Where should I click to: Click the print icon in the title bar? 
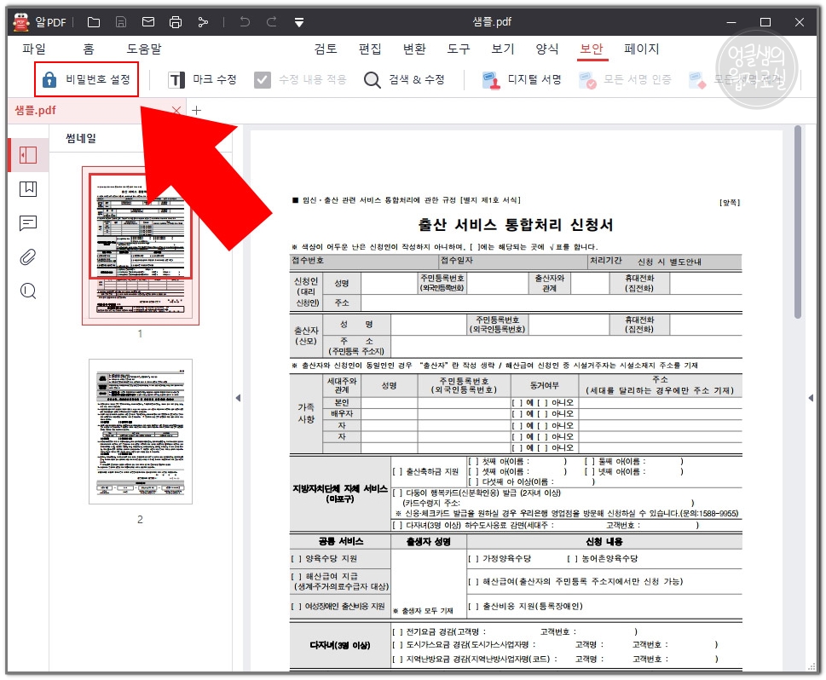[176, 21]
